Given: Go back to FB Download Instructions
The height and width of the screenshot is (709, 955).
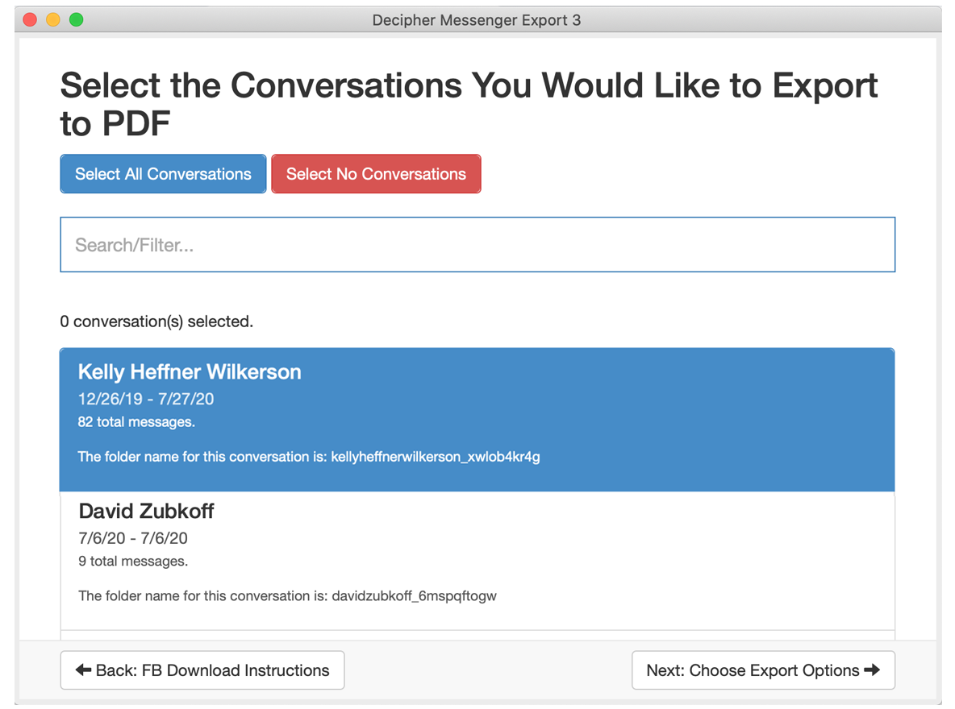Looking at the screenshot, I should click(202, 670).
